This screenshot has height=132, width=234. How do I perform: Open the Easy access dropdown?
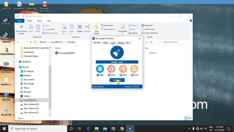[109, 29]
